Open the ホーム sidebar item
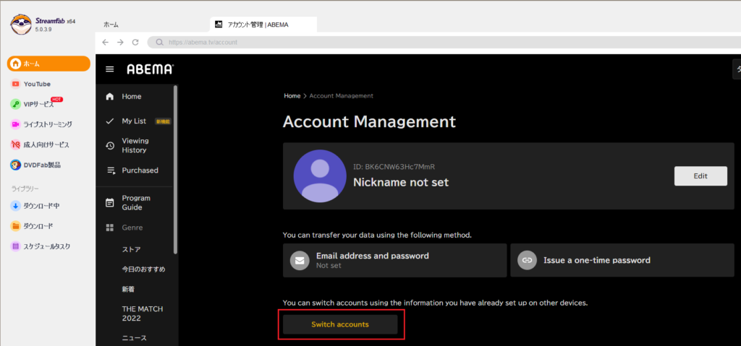 point(48,64)
